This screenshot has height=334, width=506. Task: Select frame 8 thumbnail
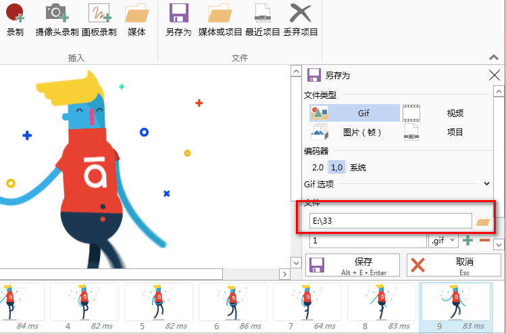coord(382,306)
